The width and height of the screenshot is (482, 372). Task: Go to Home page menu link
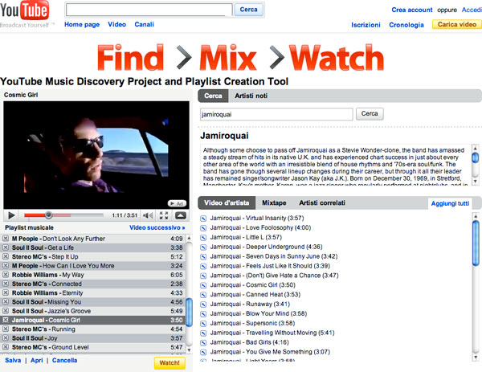pyautogui.click(x=82, y=24)
